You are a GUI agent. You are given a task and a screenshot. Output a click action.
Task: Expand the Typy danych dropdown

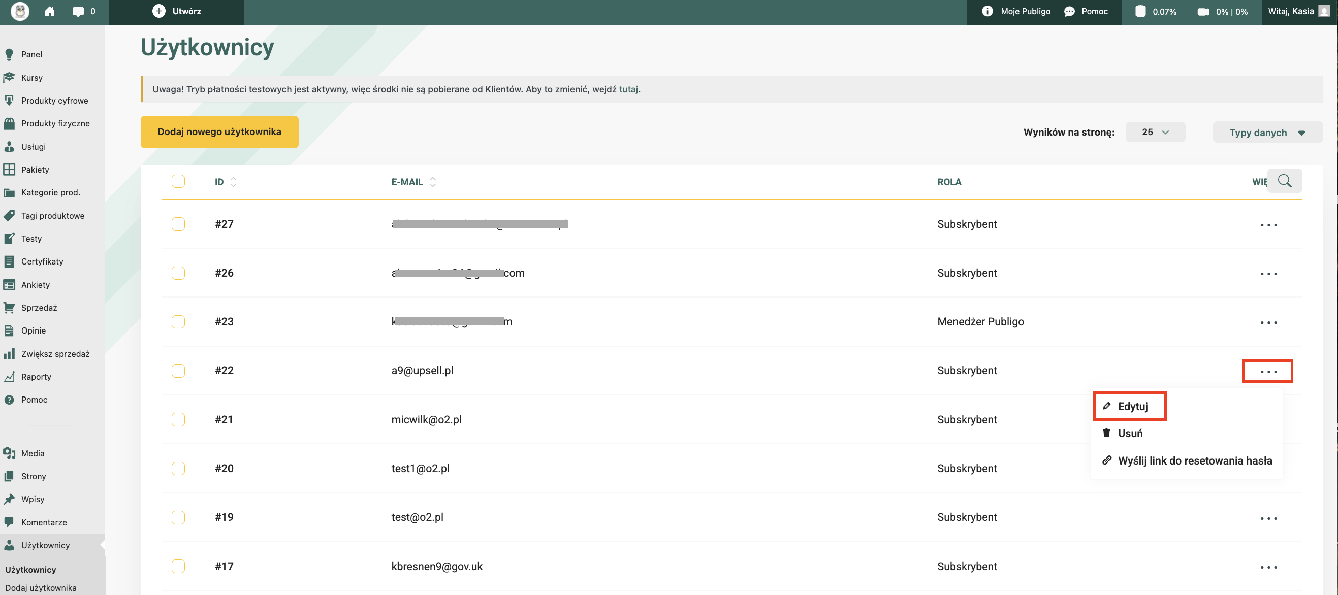[1267, 133]
